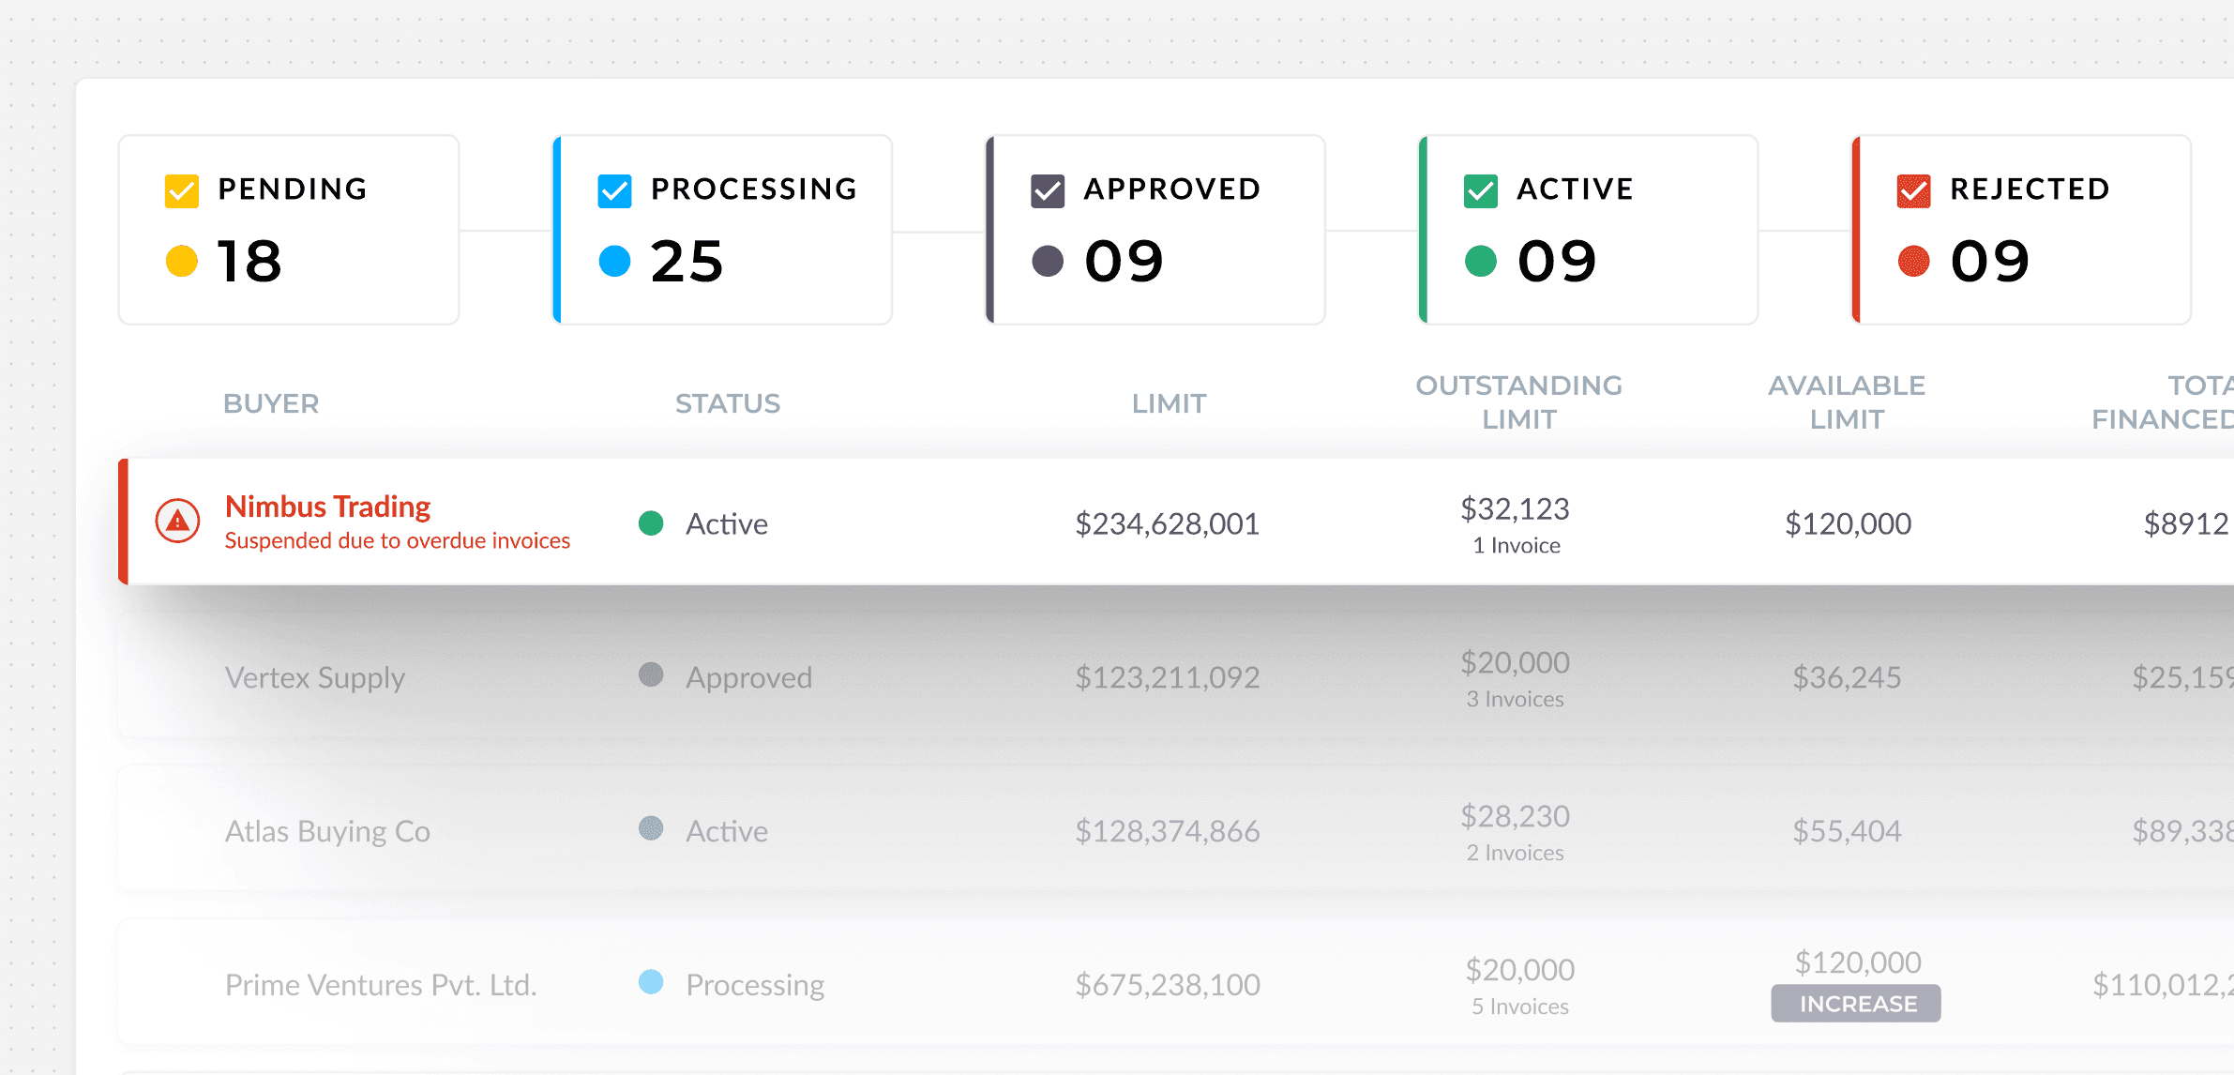Disable the Active status checkbox
2234x1075 pixels.
click(x=1480, y=190)
